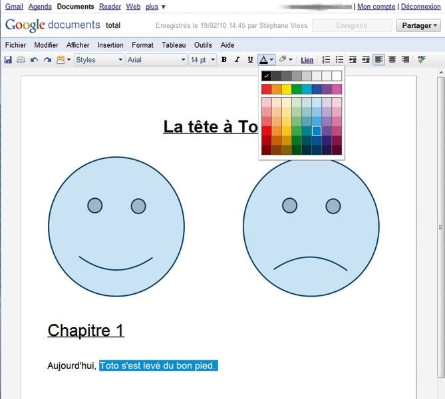Click the bulleted list icon

(x=339, y=60)
